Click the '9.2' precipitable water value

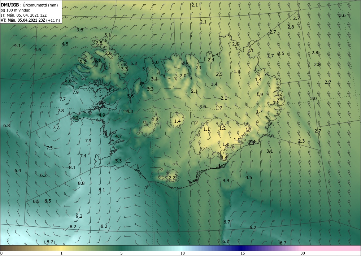pos(79,216)
